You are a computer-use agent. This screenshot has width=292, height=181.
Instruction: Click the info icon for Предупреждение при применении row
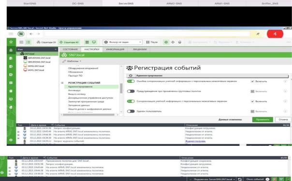(285, 91)
